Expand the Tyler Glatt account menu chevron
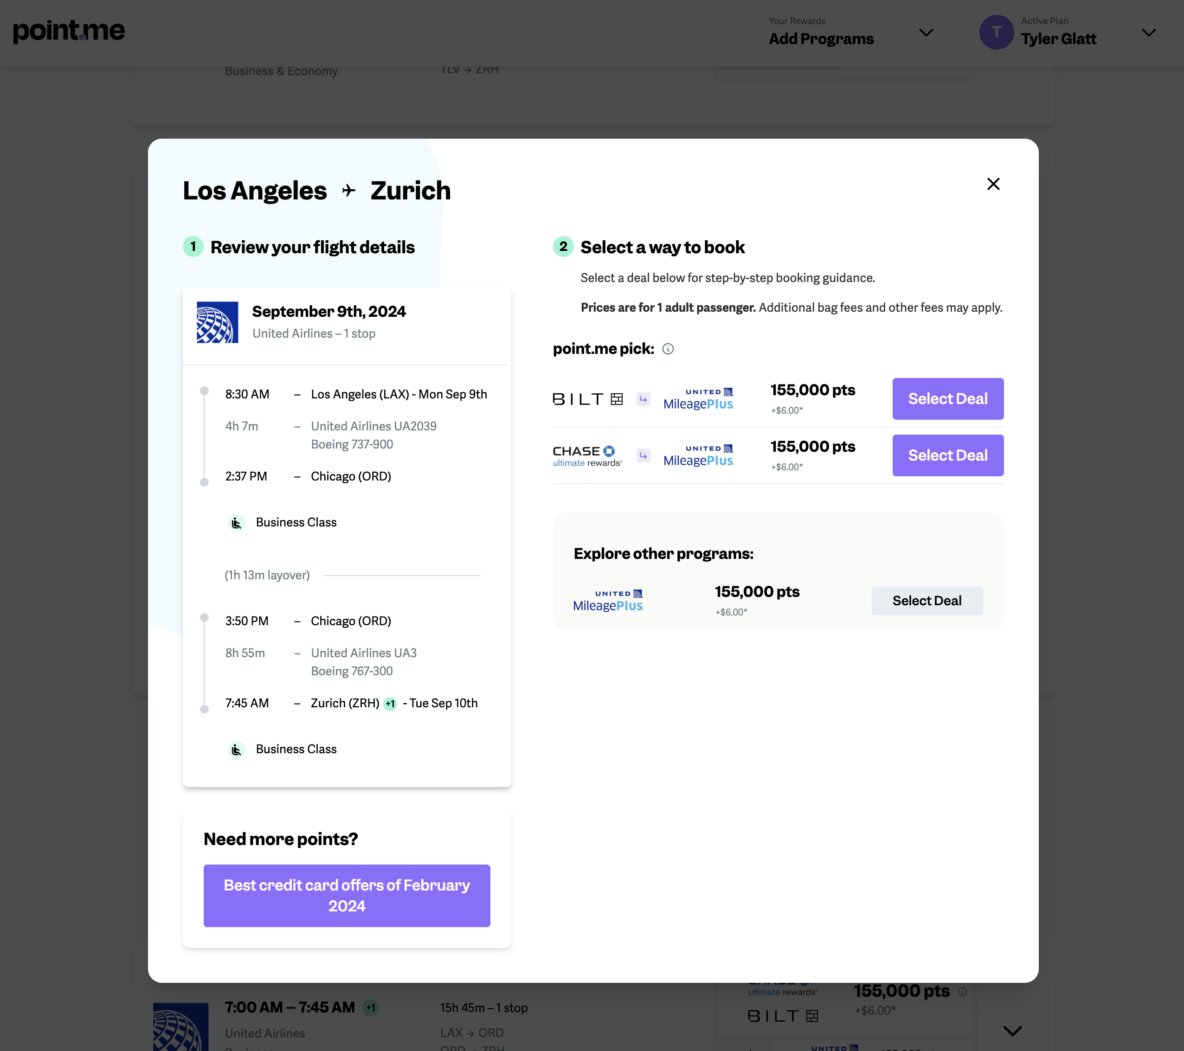The height and width of the screenshot is (1051, 1184). tap(1149, 32)
